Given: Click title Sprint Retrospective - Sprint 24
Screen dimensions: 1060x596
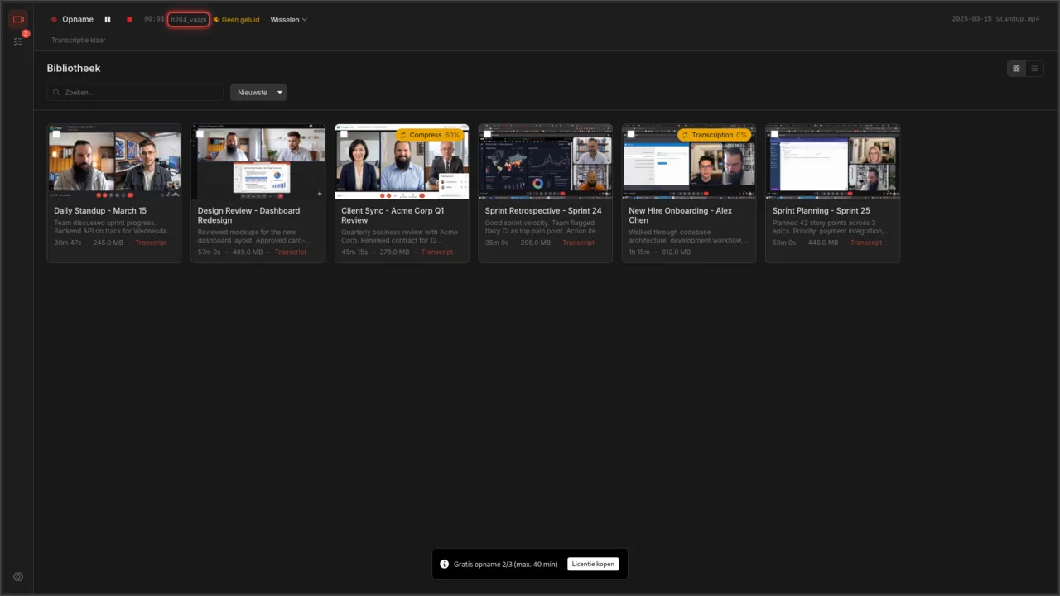Looking at the screenshot, I should click(543, 211).
